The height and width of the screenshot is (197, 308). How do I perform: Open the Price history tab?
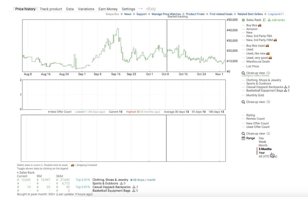(x=25, y=9)
